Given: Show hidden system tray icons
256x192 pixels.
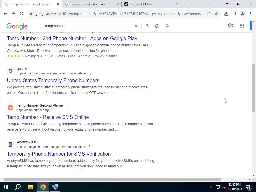Looking at the screenshot, I should (x=211, y=187).
